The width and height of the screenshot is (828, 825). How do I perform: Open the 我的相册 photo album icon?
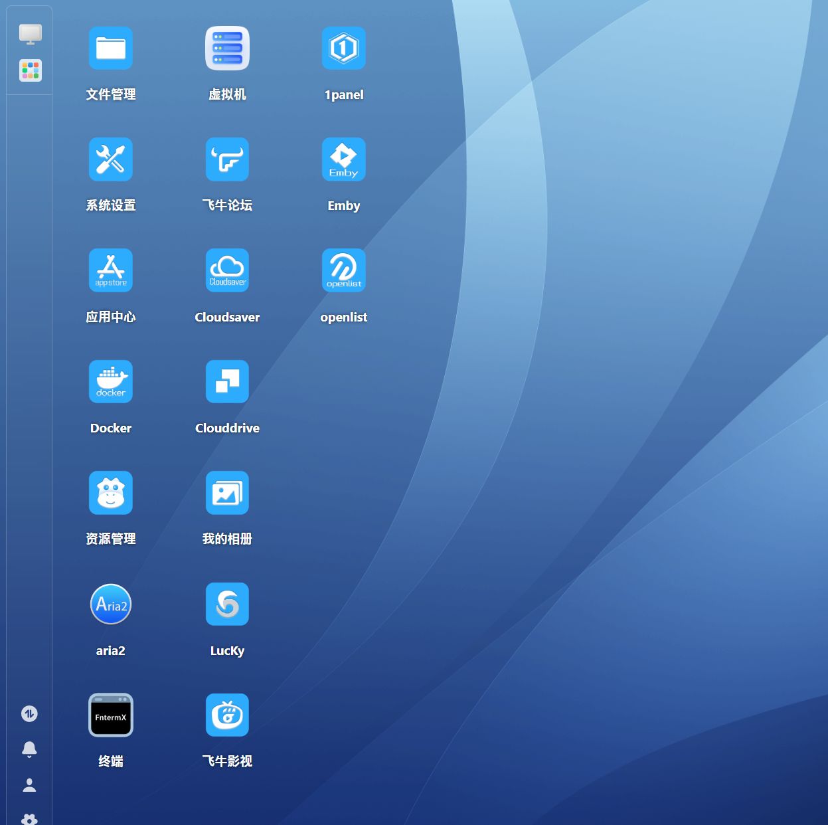(227, 493)
